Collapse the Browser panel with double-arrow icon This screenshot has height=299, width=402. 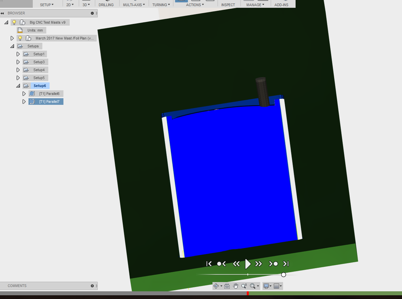click(x=2, y=13)
